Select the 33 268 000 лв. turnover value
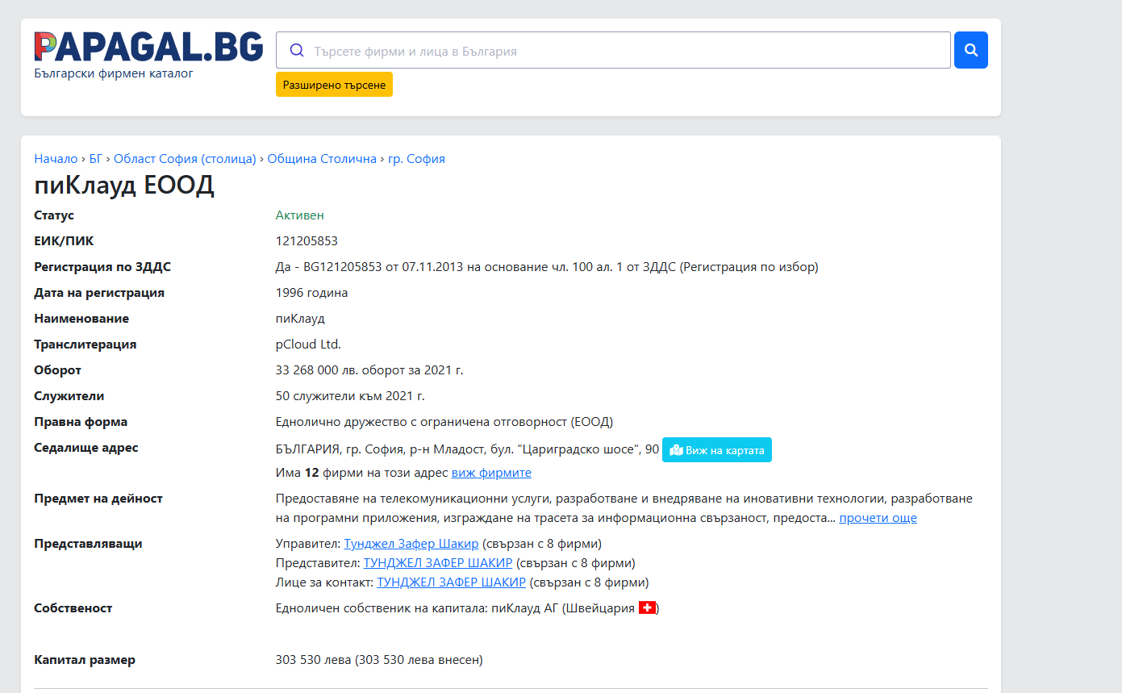This screenshot has height=693, width=1122. coord(369,370)
